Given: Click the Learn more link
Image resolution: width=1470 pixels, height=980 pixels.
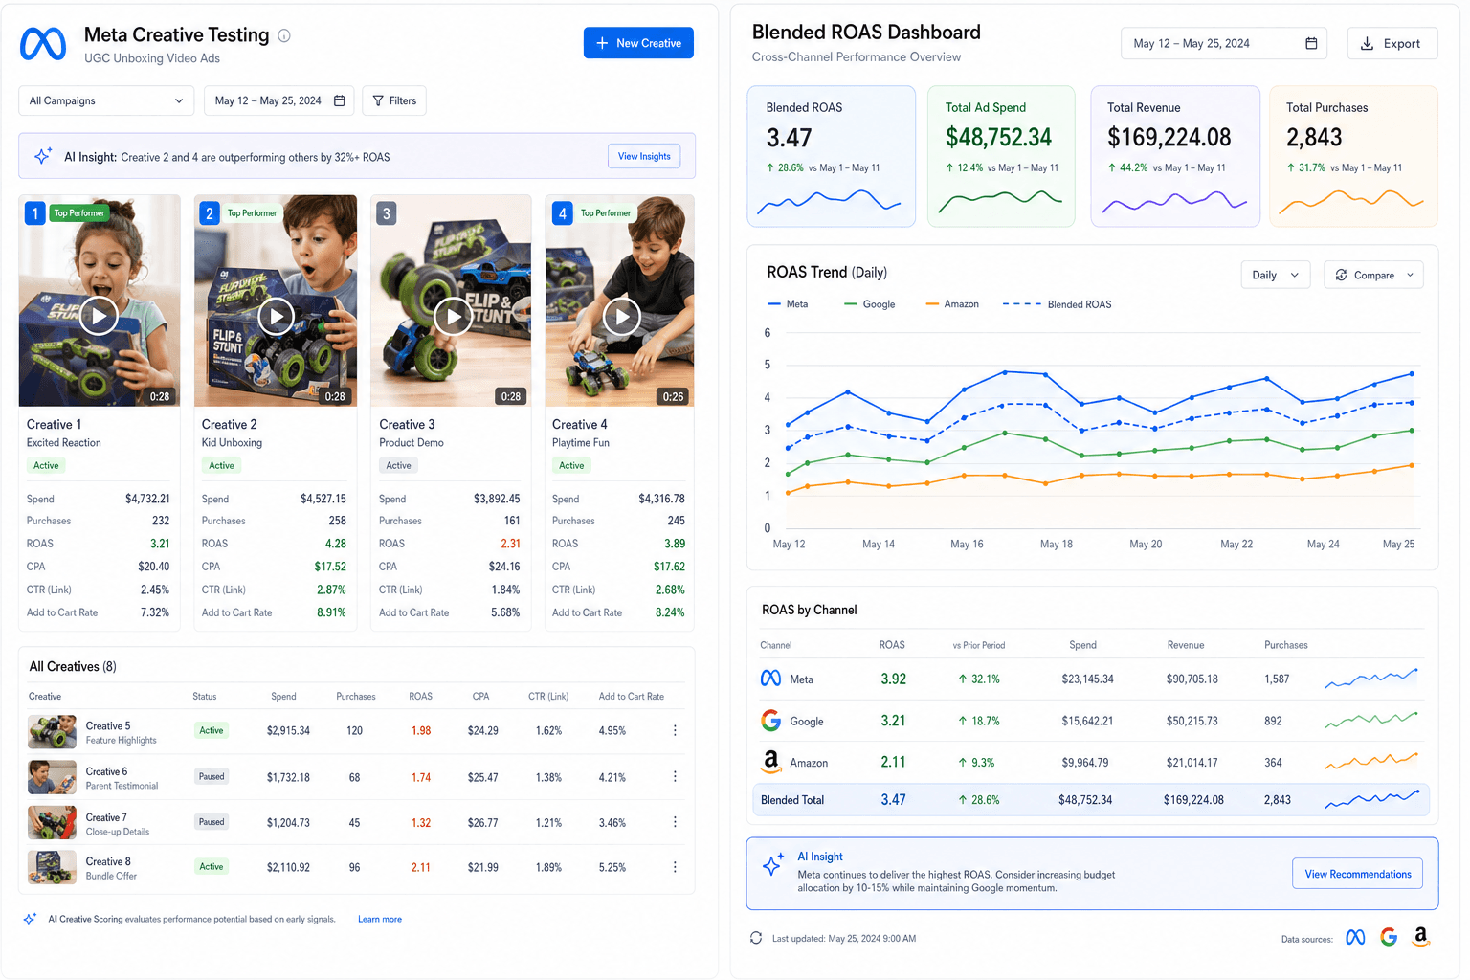Looking at the screenshot, I should pyautogui.click(x=380, y=919).
